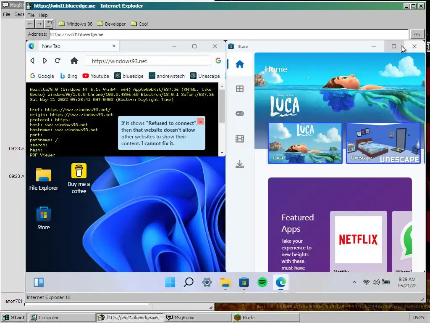
Task: Dismiss the Refused to connect notice
Action: click(200, 122)
